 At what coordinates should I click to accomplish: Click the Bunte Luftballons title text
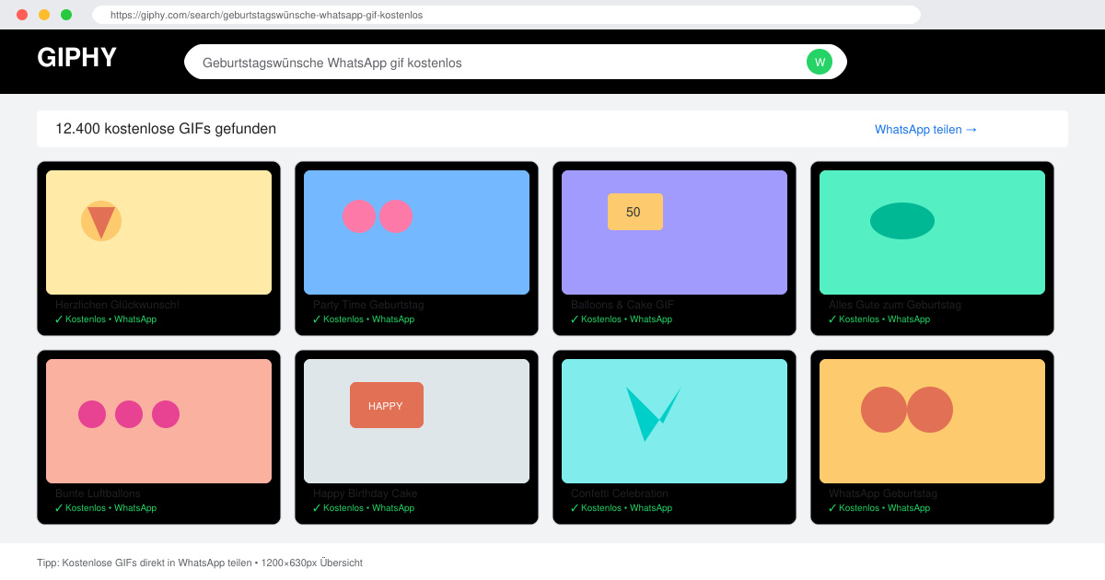[x=98, y=493]
